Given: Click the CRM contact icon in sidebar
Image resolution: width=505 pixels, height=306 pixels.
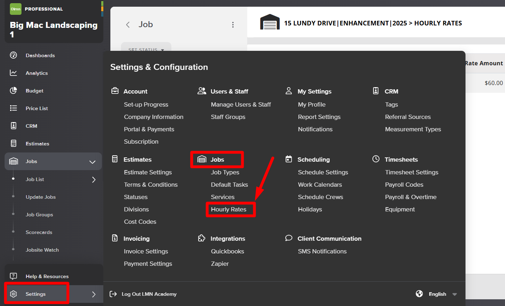Looking at the screenshot, I should pos(13,126).
